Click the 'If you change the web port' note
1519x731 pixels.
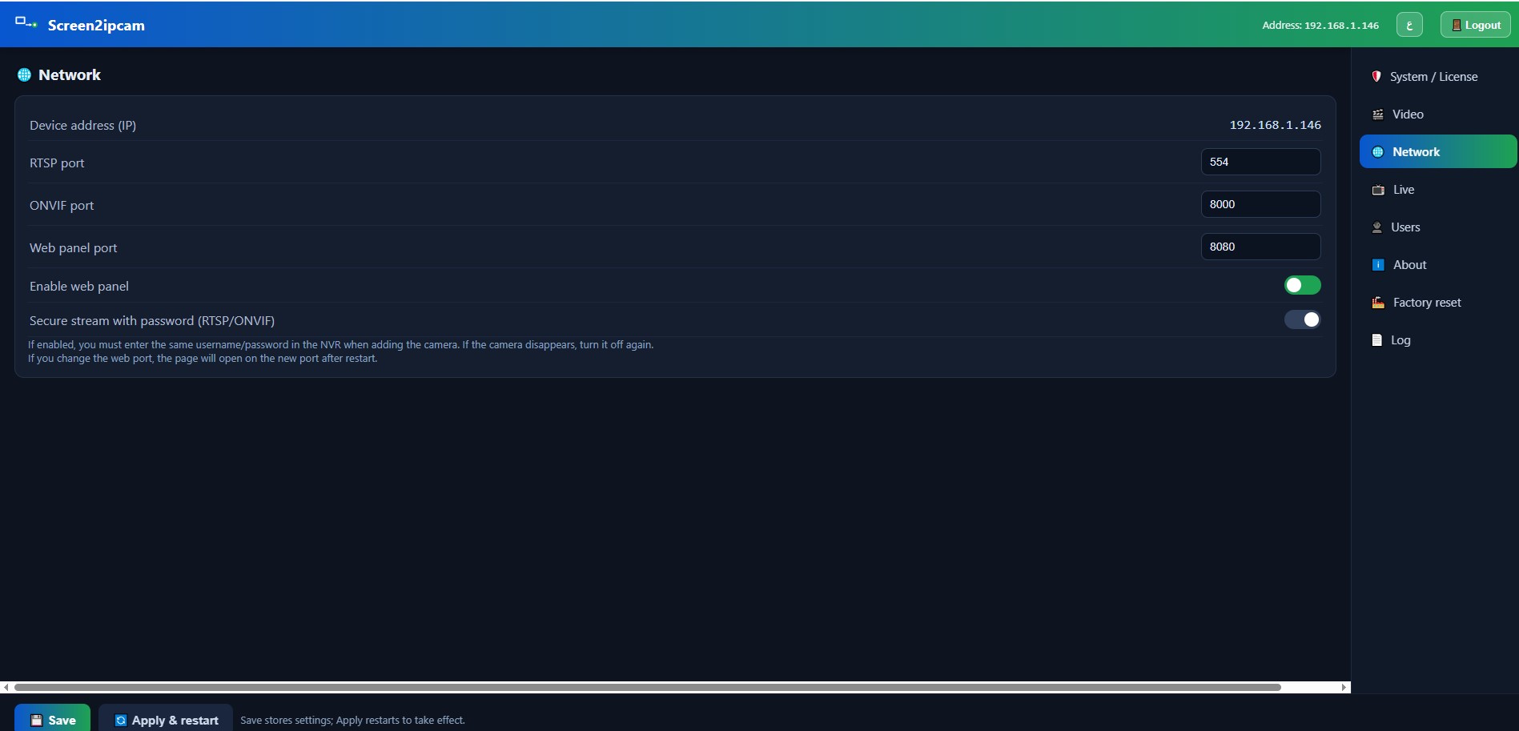(203, 359)
